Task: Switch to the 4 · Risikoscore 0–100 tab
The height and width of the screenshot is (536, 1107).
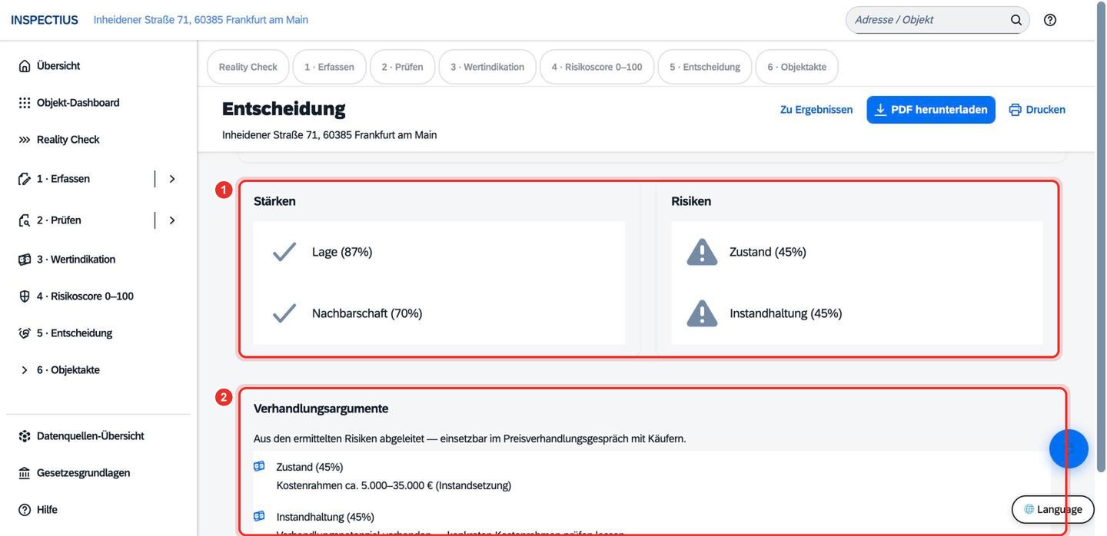Action: (x=597, y=67)
